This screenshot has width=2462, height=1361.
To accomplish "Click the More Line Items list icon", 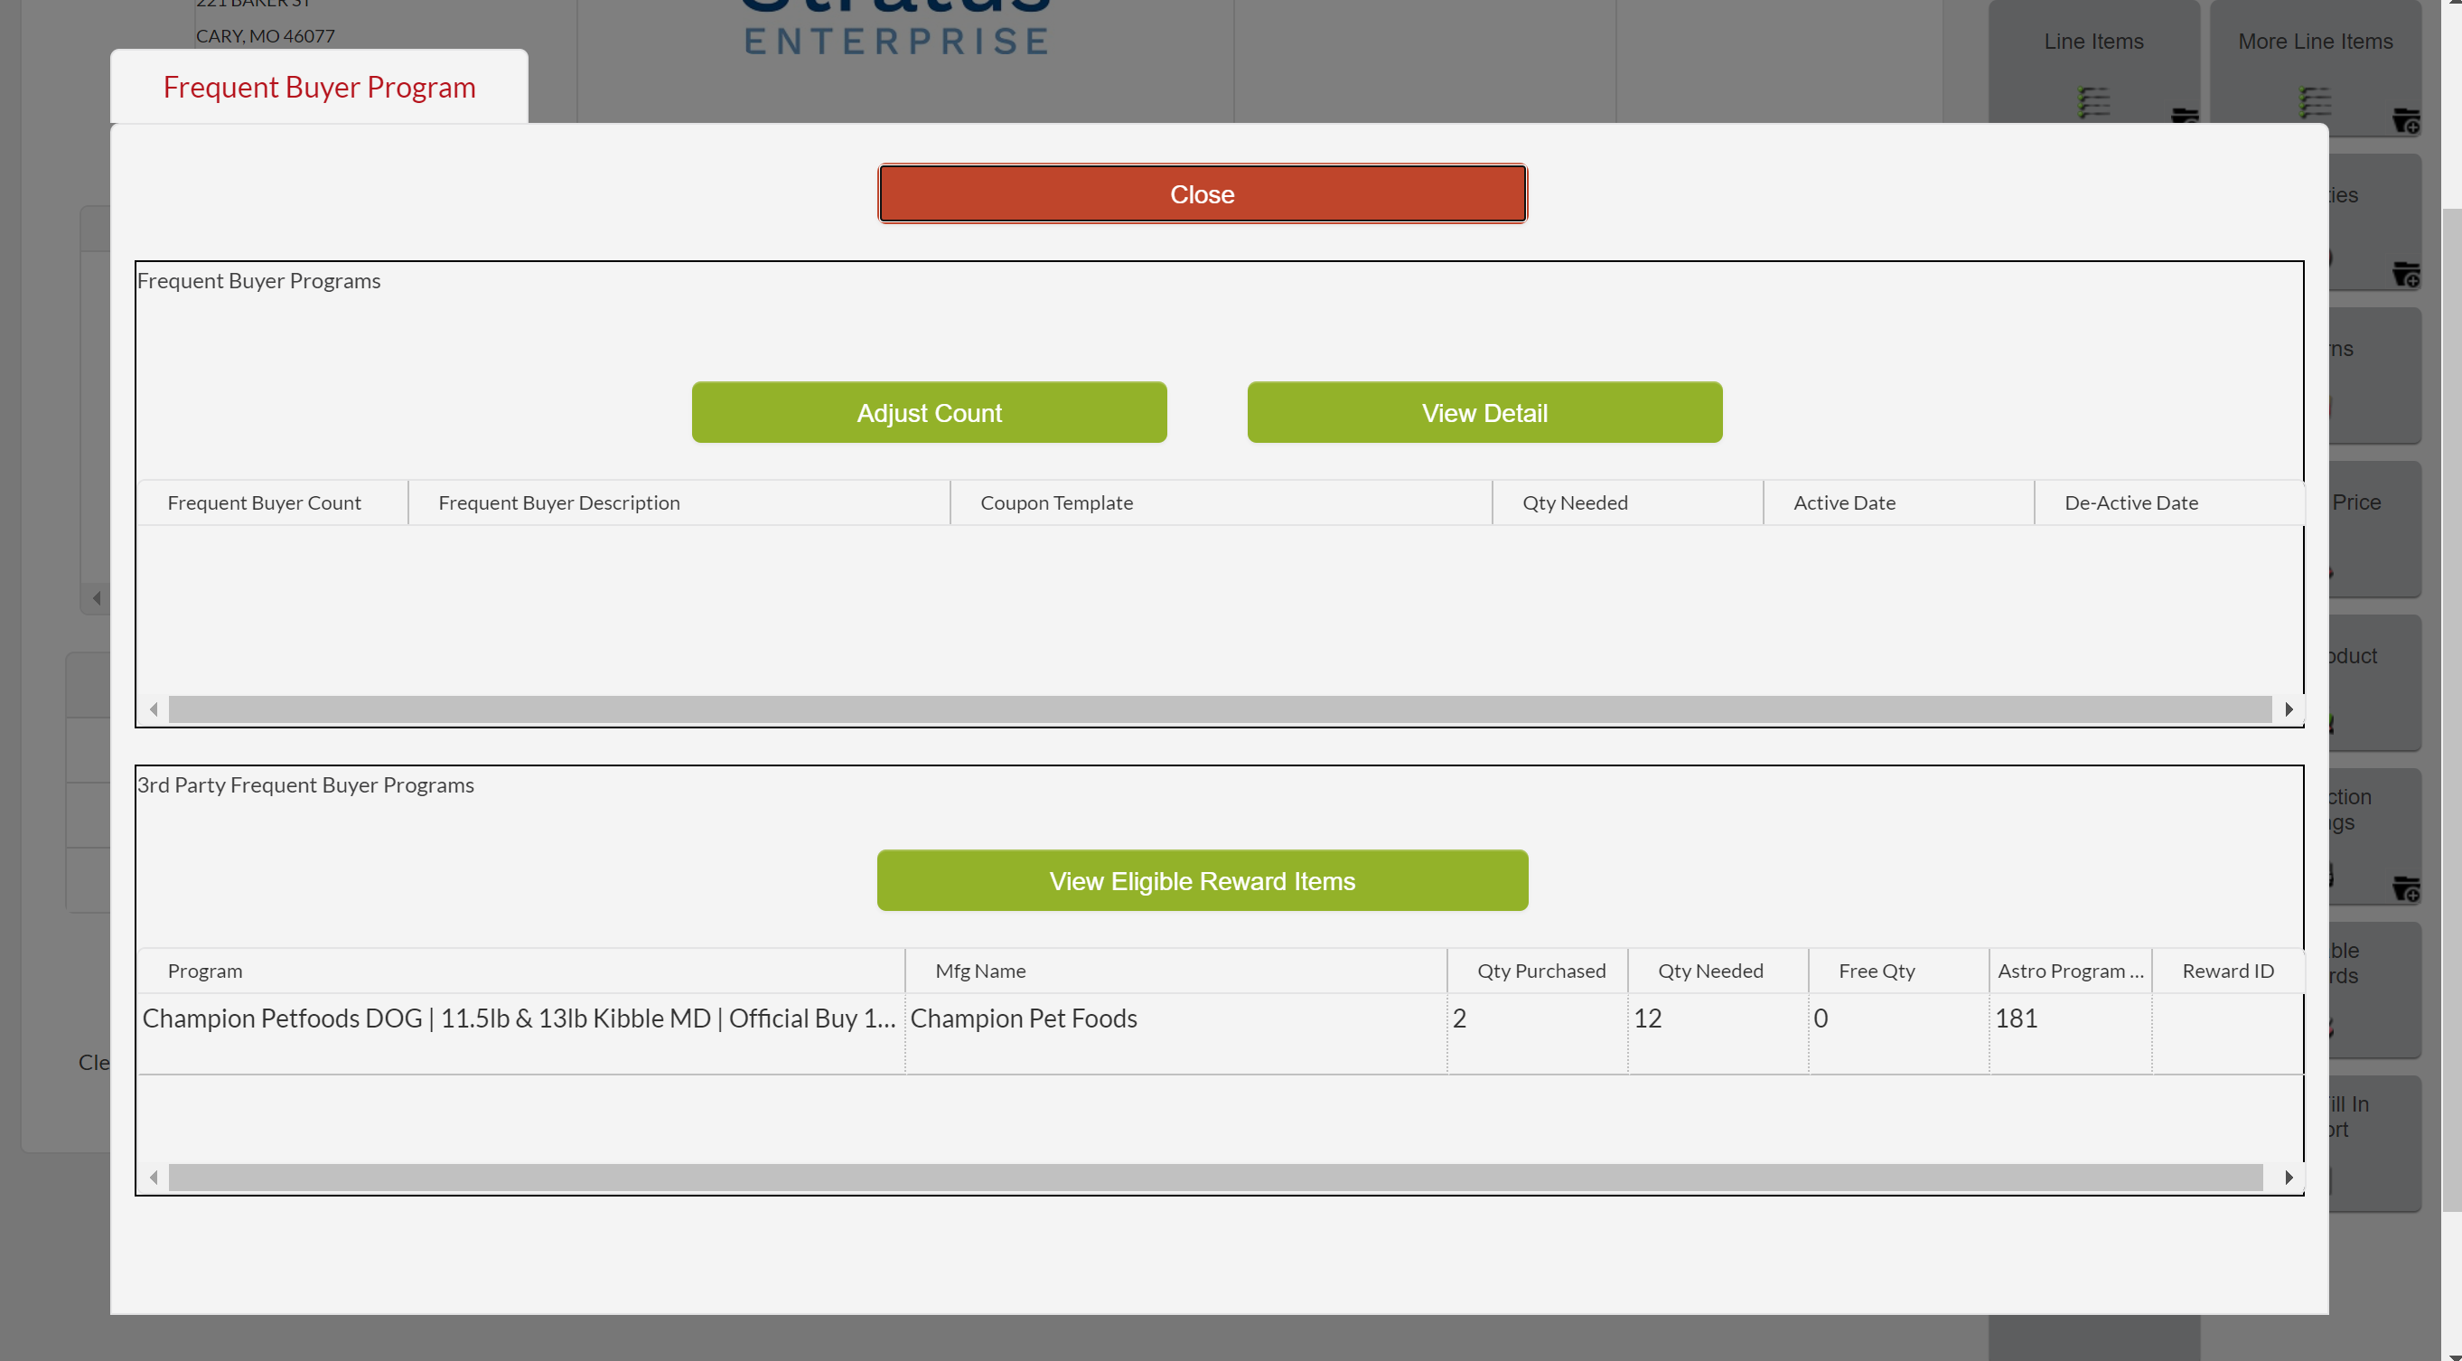I will click(x=2315, y=101).
